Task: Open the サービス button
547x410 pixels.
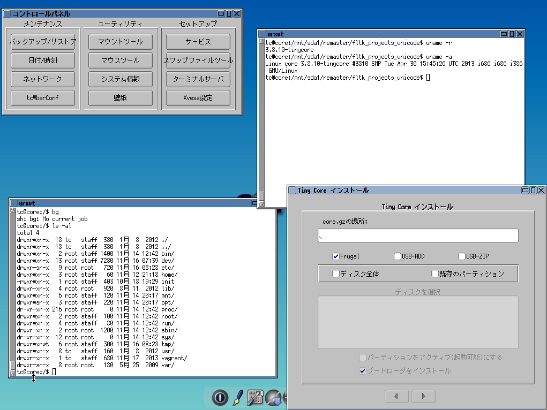Action: (198, 42)
